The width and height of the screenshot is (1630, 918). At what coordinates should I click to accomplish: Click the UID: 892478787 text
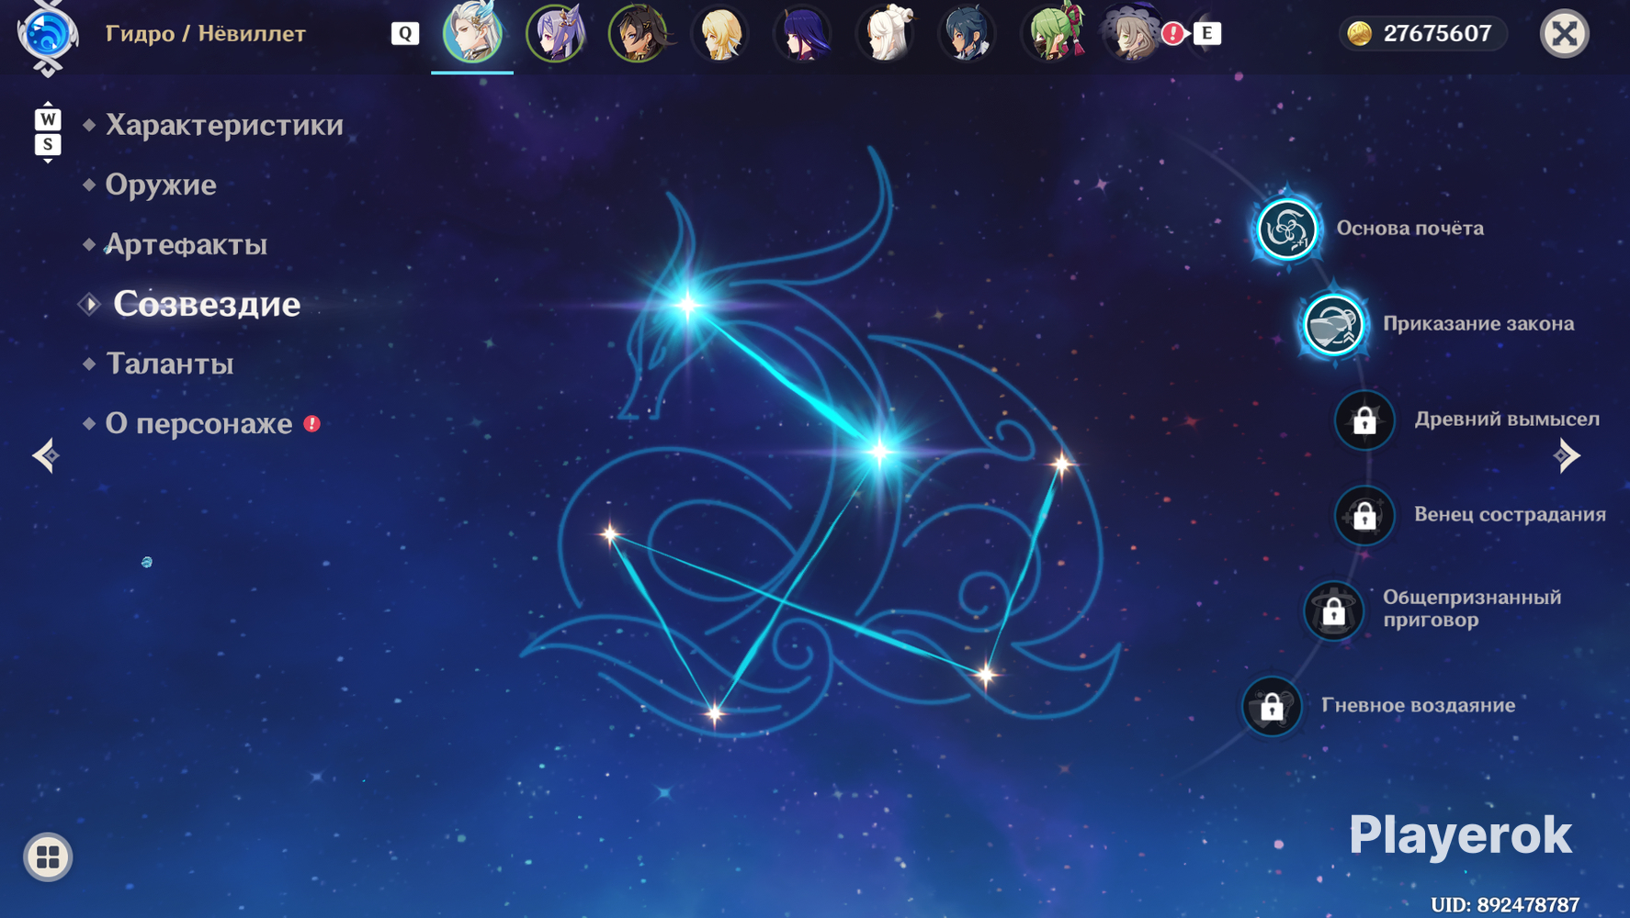point(1505,905)
